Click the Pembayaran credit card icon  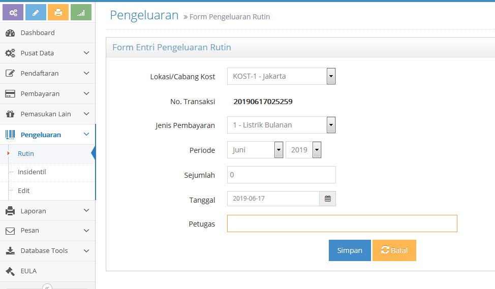(x=10, y=93)
